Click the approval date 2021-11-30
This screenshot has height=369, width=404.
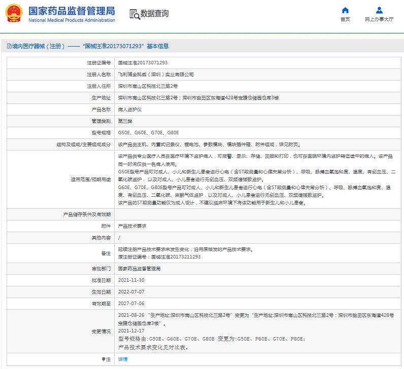[x=131, y=280]
